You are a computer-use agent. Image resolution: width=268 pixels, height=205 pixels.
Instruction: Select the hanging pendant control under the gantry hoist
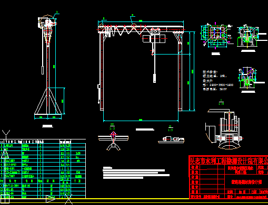[x=154, y=78]
